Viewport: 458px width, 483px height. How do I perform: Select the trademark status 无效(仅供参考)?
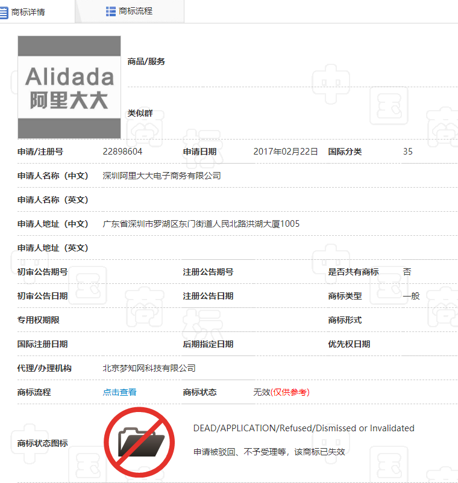(x=281, y=392)
